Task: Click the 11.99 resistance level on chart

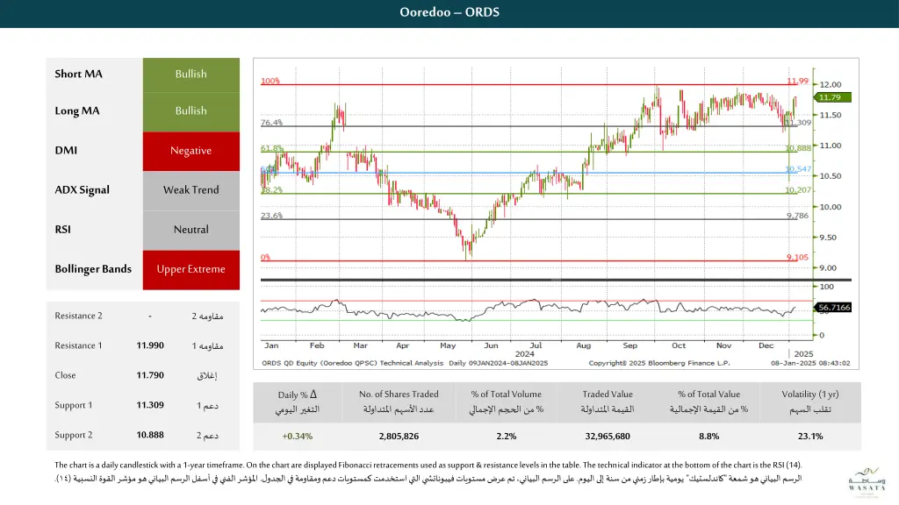Action: (797, 81)
